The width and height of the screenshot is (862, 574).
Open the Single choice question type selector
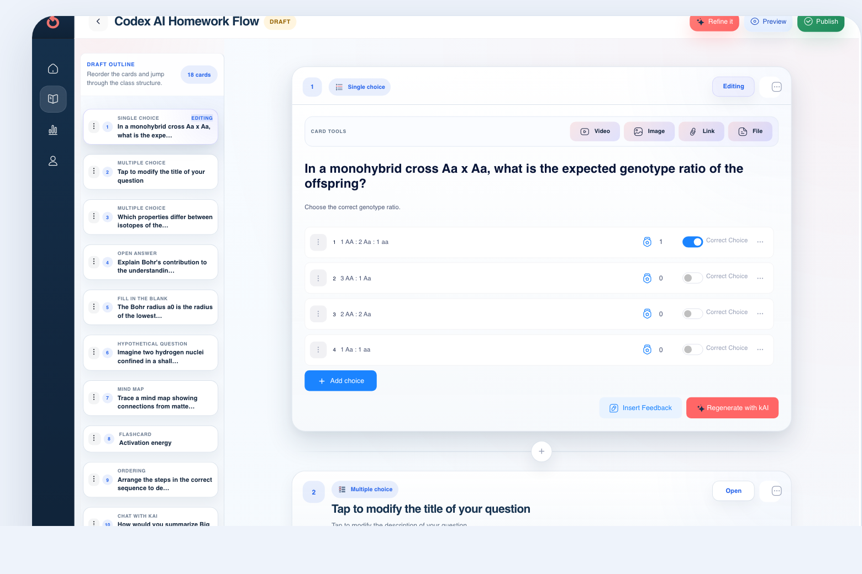point(360,87)
